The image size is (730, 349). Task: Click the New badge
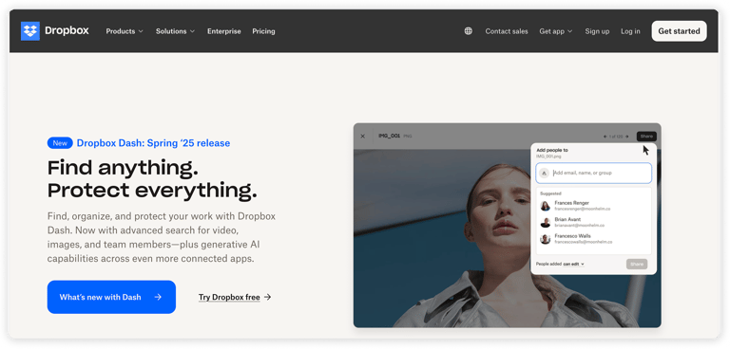tap(60, 143)
